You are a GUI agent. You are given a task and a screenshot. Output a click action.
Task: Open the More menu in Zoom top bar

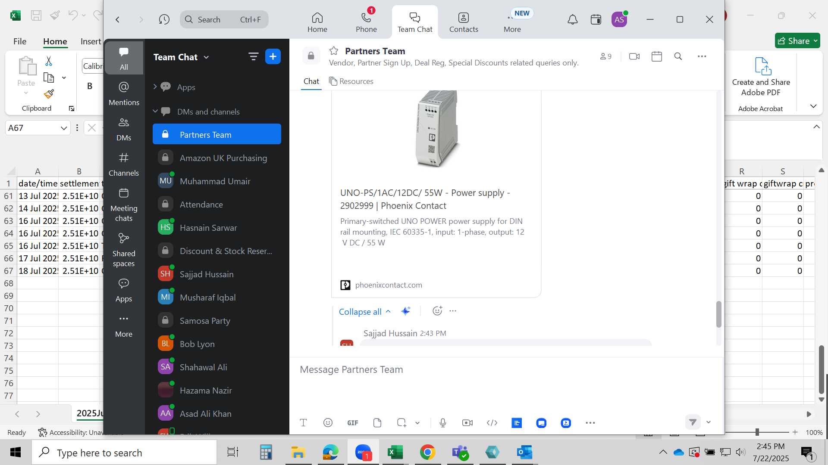click(x=512, y=22)
